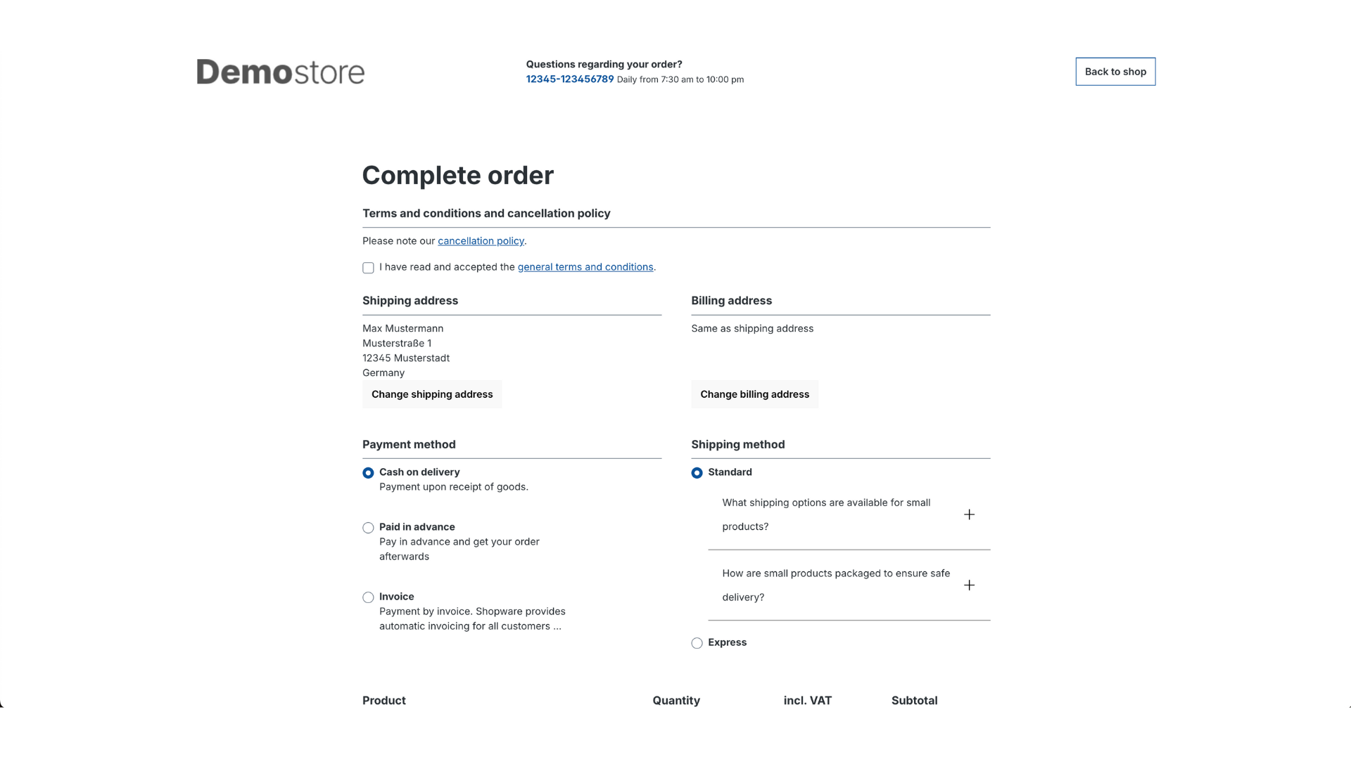Screen dimensions: 1351x759
Task: Expand small products shipping options question
Action: coord(826,514)
